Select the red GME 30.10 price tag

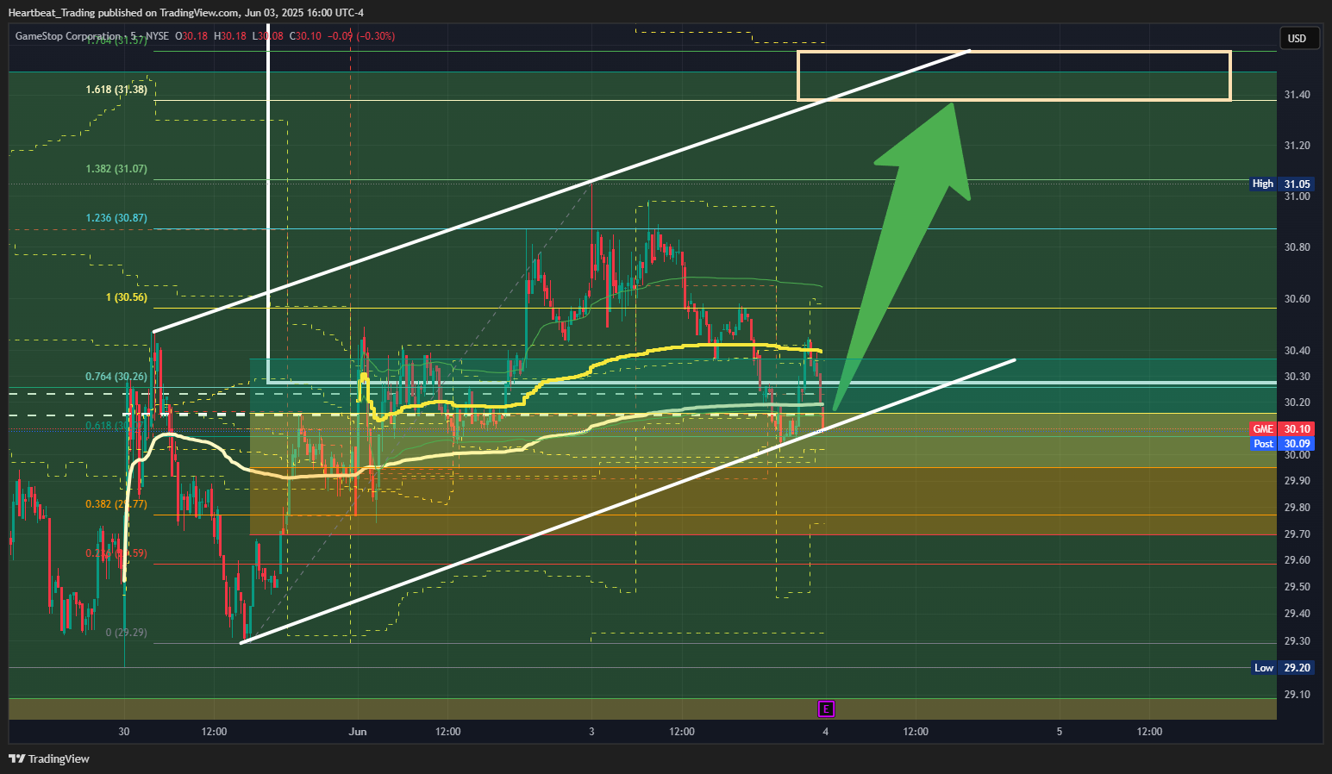1282,428
